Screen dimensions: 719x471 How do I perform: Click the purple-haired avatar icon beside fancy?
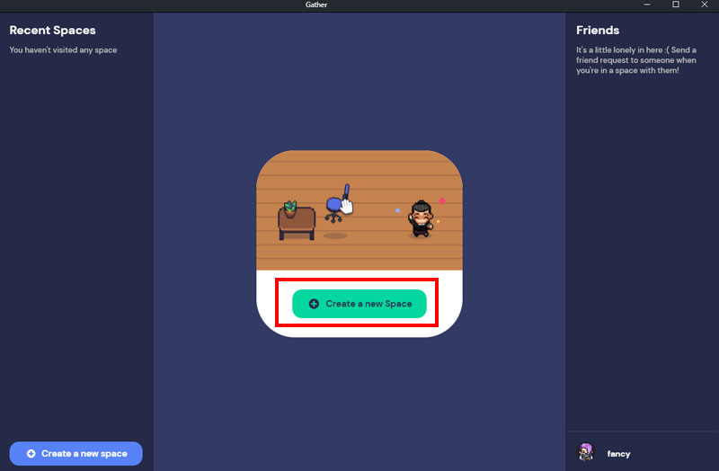[586, 453]
